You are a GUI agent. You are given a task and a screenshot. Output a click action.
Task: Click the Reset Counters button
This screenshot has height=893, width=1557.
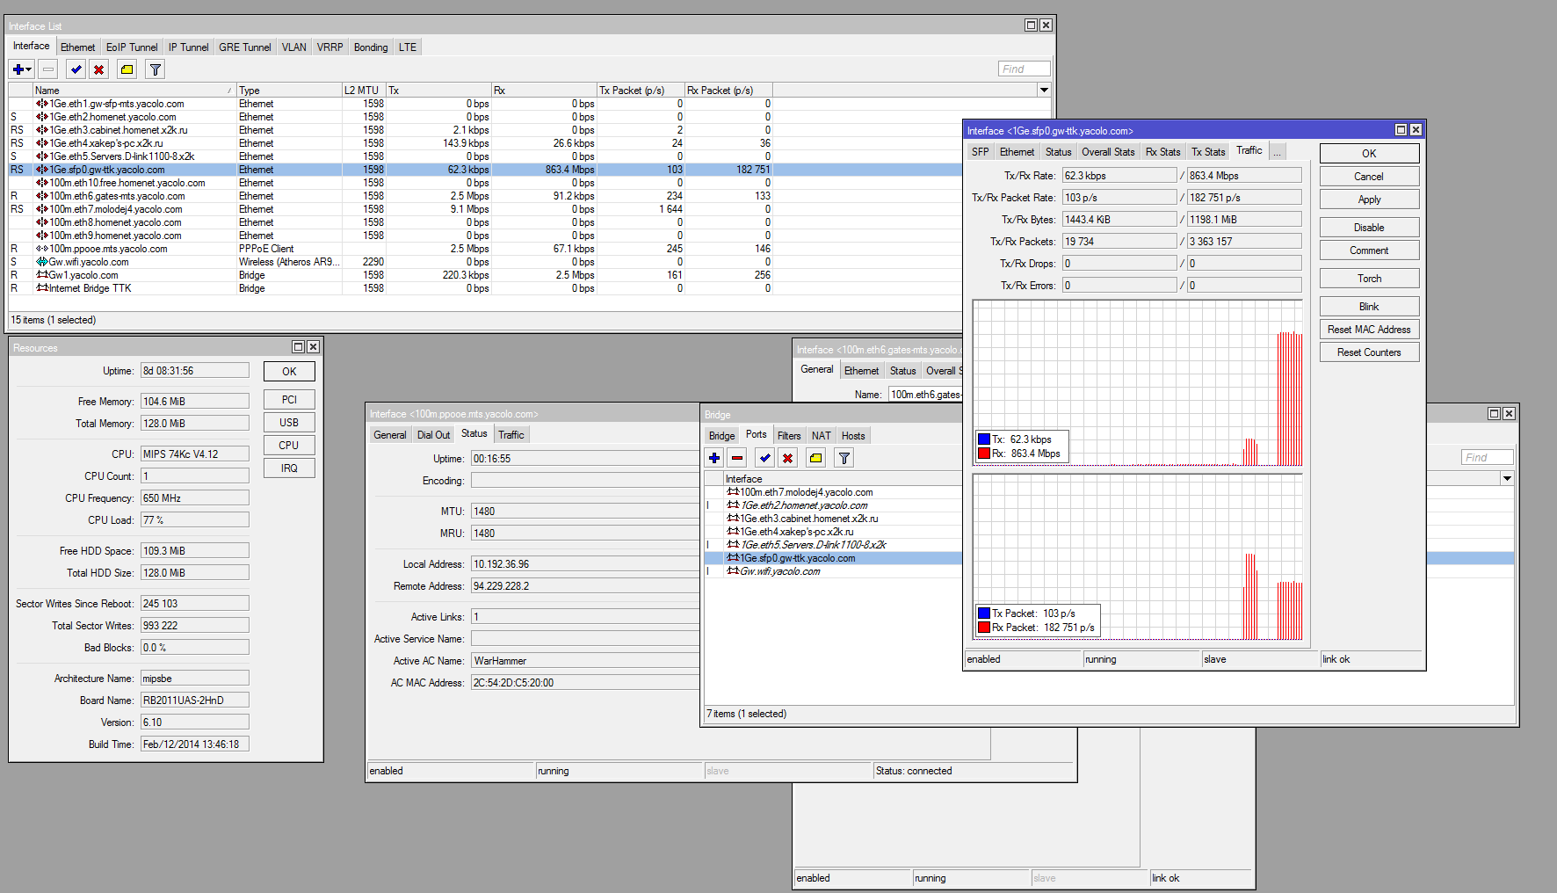tap(1368, 352)
